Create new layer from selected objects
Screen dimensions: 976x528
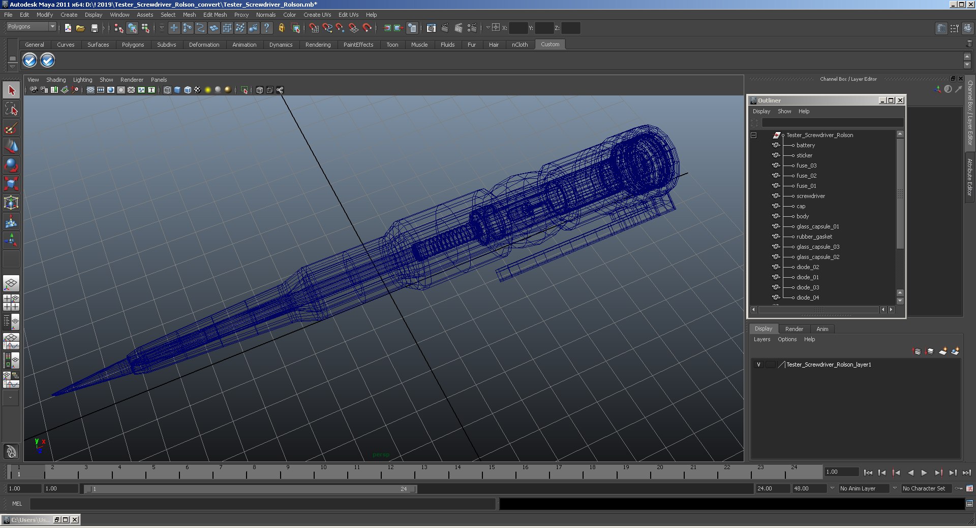click(956, 351)
